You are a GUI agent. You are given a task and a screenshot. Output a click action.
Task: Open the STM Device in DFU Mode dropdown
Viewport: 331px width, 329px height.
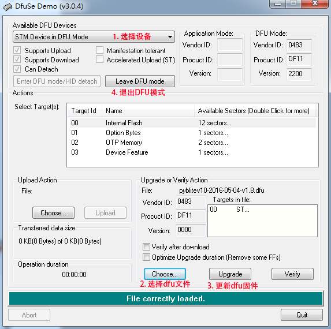coord(94,37)
